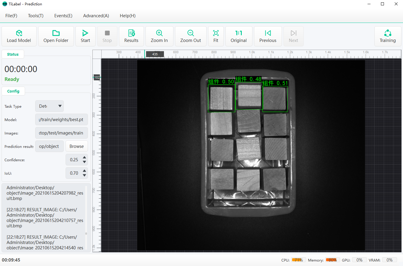
Task: Zoom In on the image
Action: pyautogui.click(x=159, y=36)
